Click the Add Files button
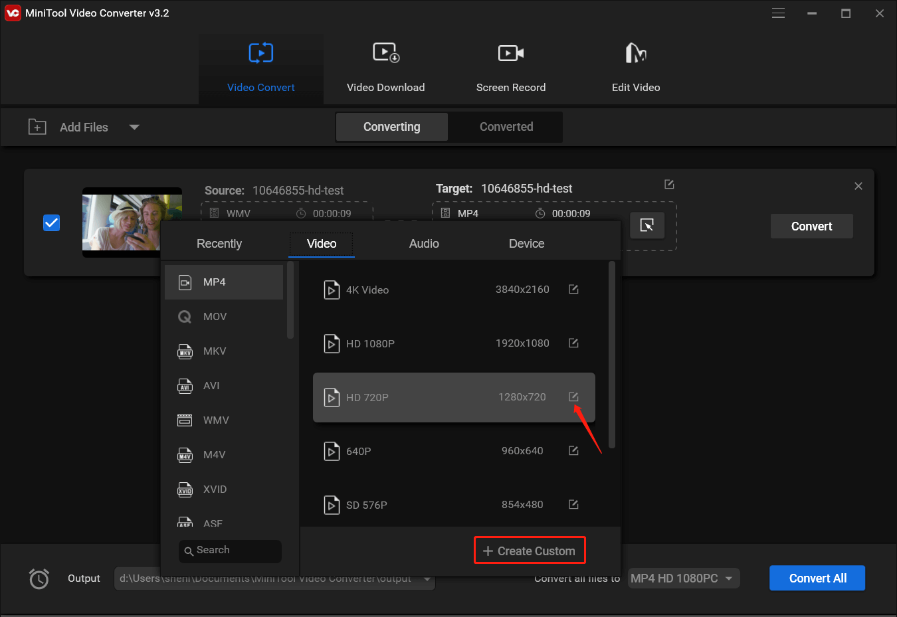The width and height of the screenshot is (897, 617). (x=84, y=127)
